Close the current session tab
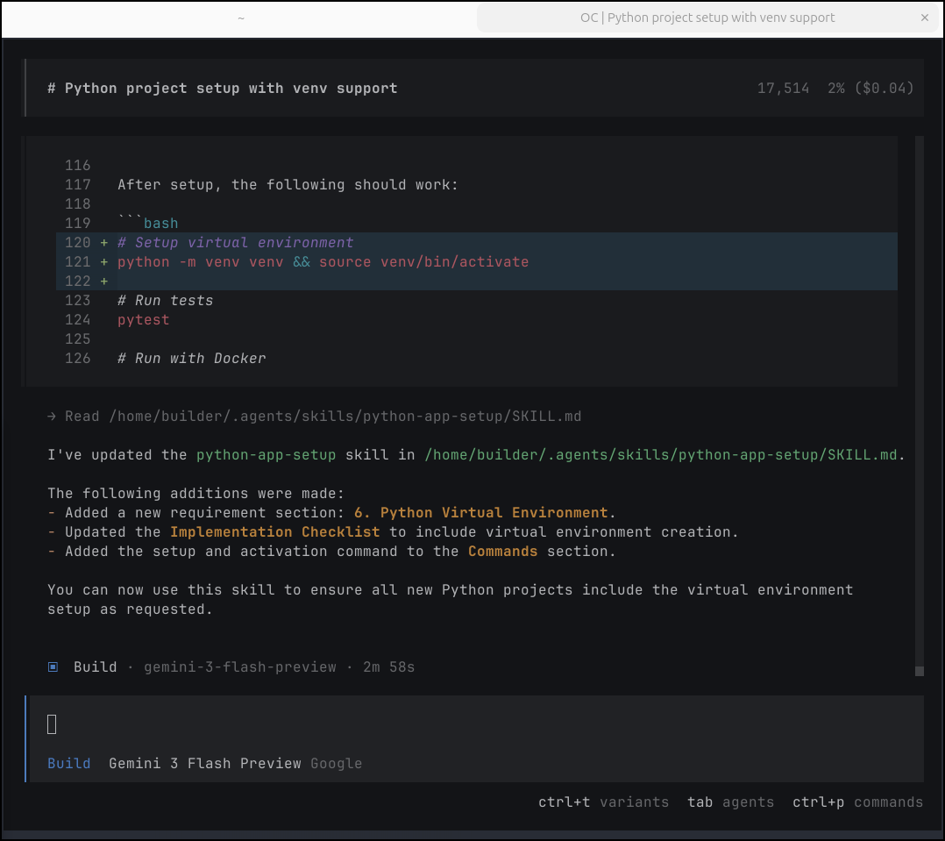Image resolution: width=945 pixels, height=841 pixels. (925, 18)
